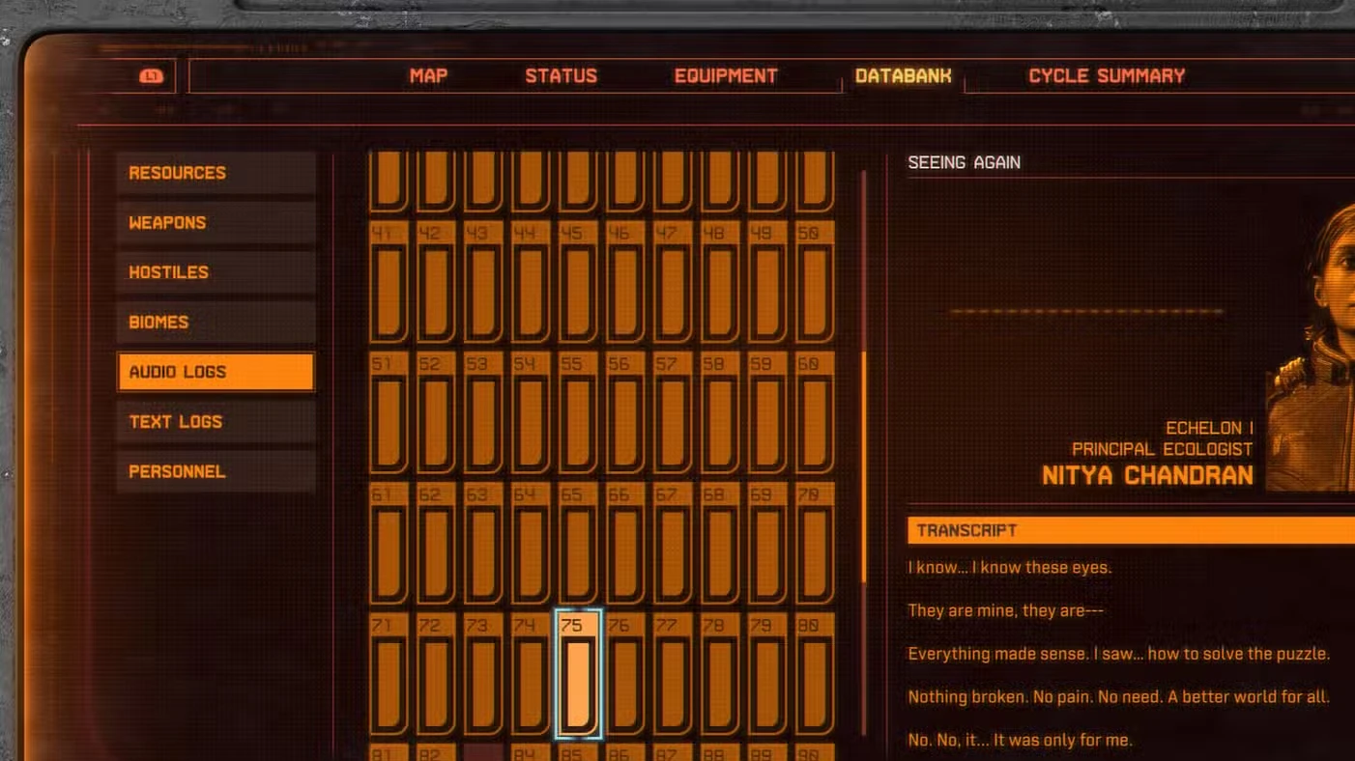
Task: Select audio log 76
Action: (625, 674)
